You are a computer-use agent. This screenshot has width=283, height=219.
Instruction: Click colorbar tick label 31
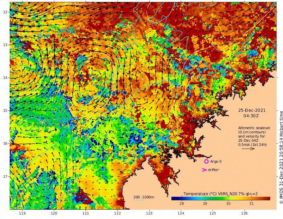251,204
